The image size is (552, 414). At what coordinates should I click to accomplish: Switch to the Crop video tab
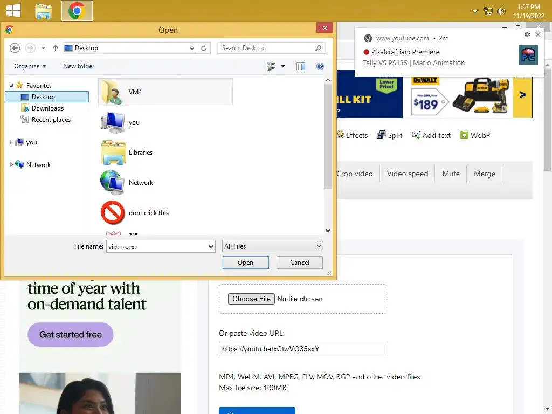click(x=355, y=174)
